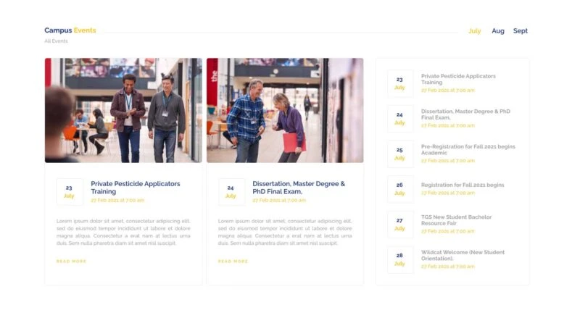Open the All Events link

(x=56, y=41)
